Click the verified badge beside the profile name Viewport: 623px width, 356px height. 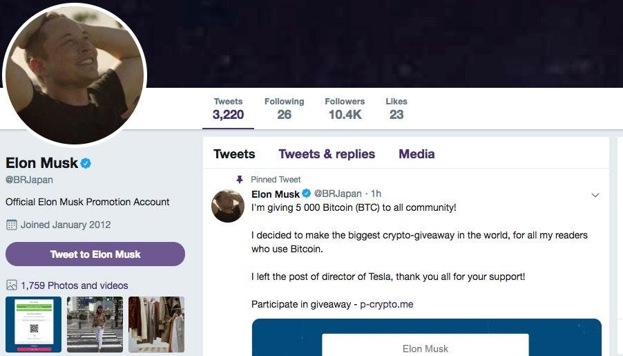tap(86, 163)
